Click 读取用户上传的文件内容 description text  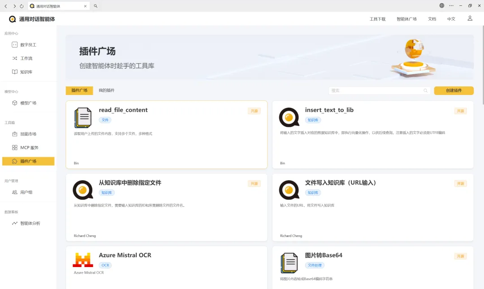pyautogui.click(x=113, y=134)
